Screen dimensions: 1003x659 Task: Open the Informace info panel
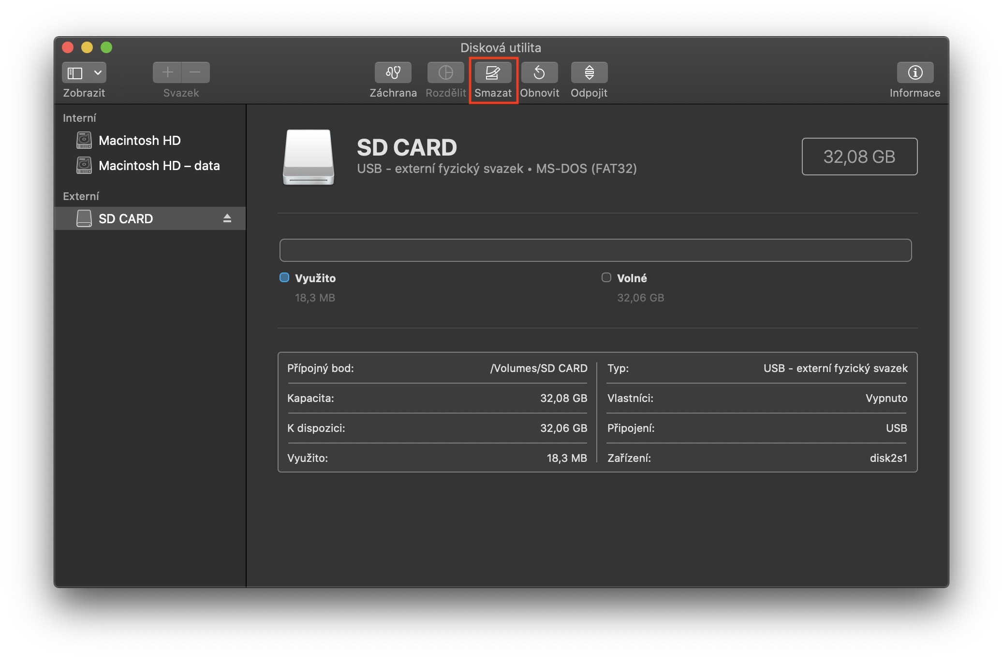point(914,72)
